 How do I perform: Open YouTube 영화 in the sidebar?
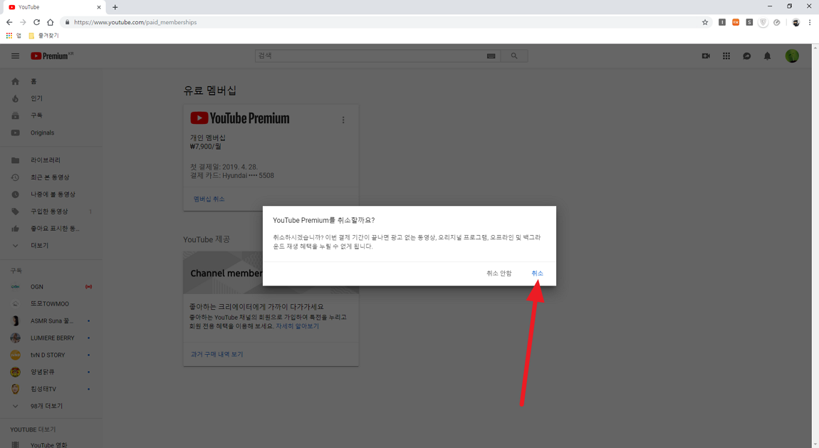point(51,444)
